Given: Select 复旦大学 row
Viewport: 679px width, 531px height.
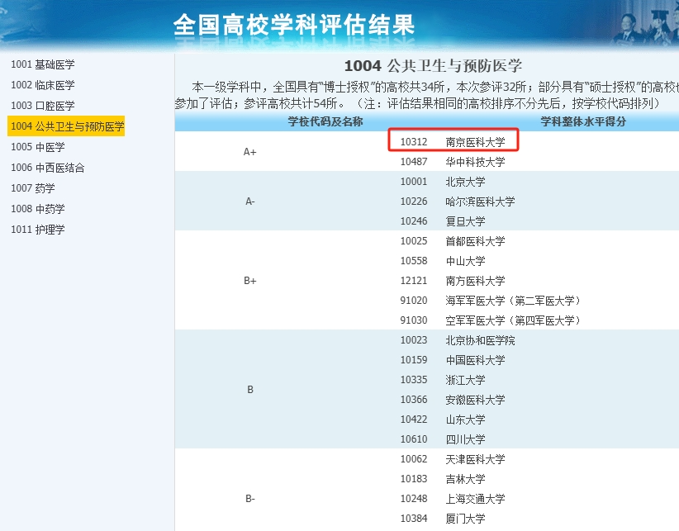Looking at the screenshot, I should [465, 221].
